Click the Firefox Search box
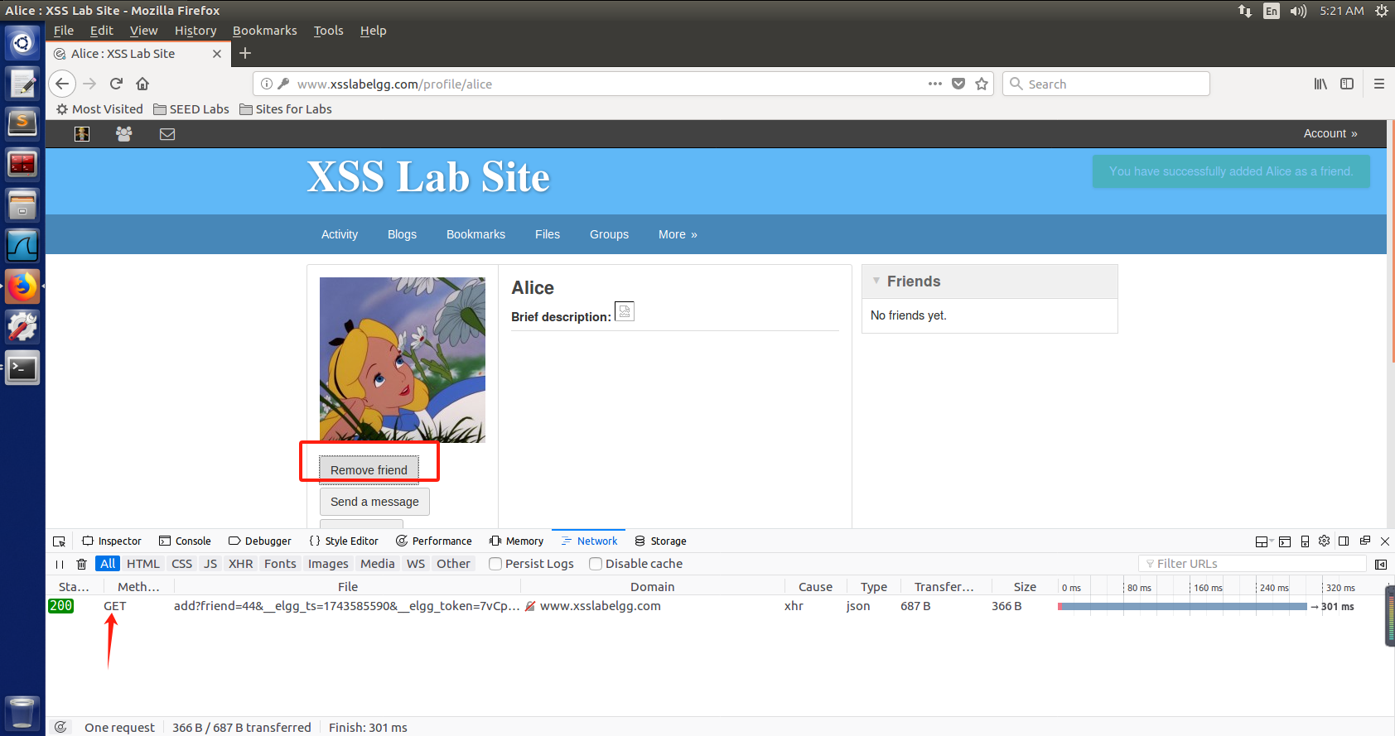The image size is (1395, 736). click(x=1106, y=84)
